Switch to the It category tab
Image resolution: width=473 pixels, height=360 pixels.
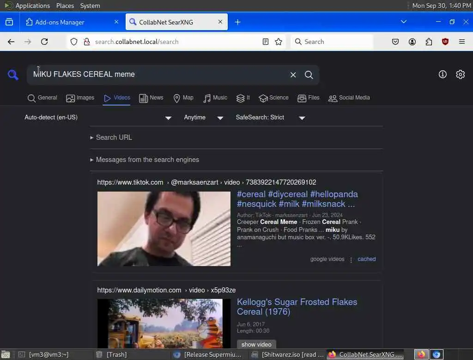coord(243,98)
